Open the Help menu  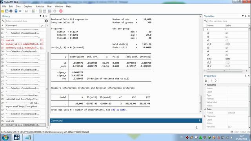point(69,6)
